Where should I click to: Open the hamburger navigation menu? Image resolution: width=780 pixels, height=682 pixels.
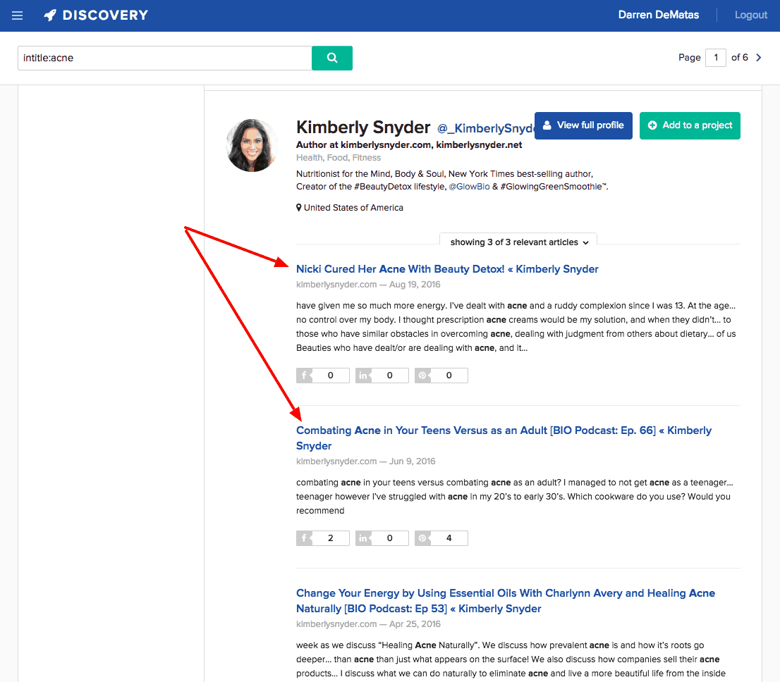tap(17, 15)
